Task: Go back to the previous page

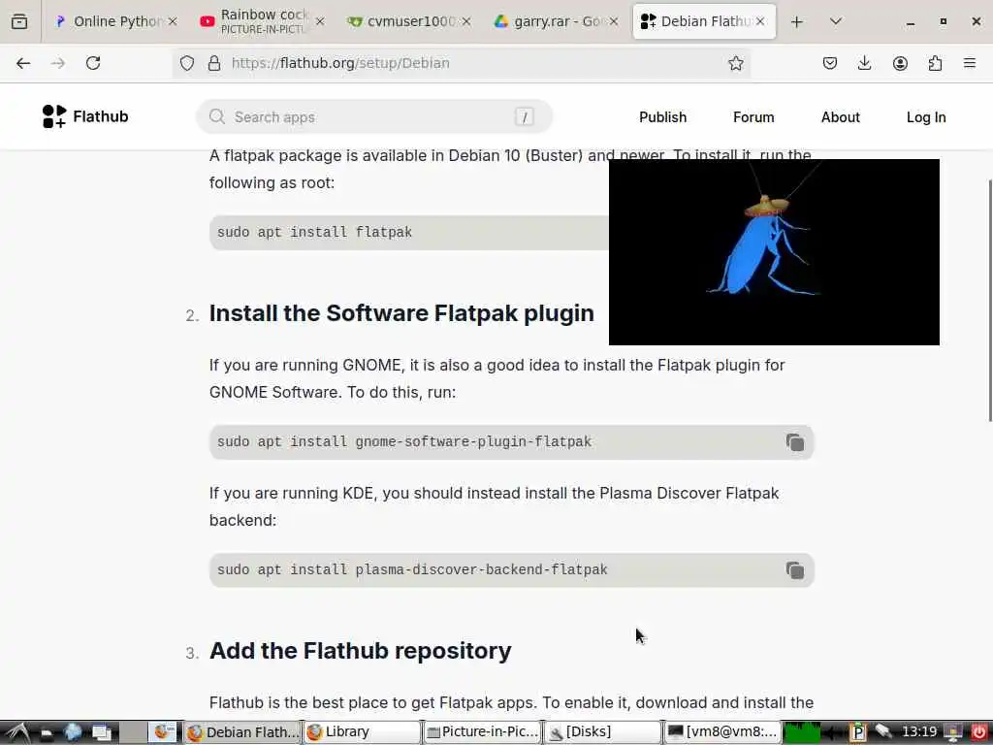Action: click(23, 63)
